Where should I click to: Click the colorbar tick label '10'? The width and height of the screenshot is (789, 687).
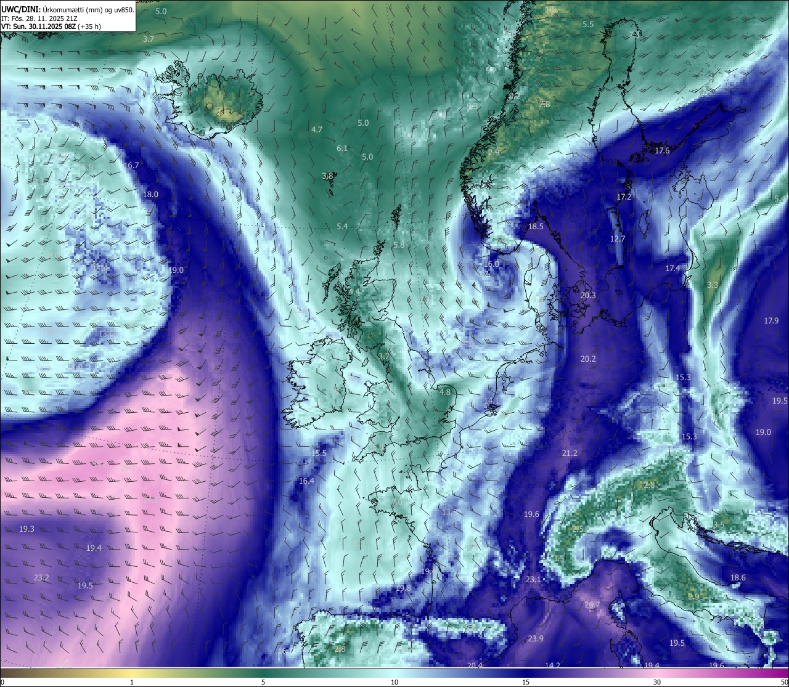coord(394,681)
